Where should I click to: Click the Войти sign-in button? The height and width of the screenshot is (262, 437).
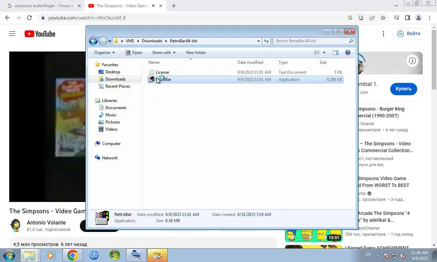pos(409,33)
